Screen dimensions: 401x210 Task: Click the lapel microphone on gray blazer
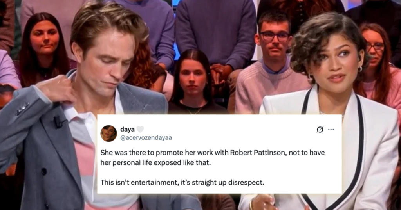click(59, 122)
